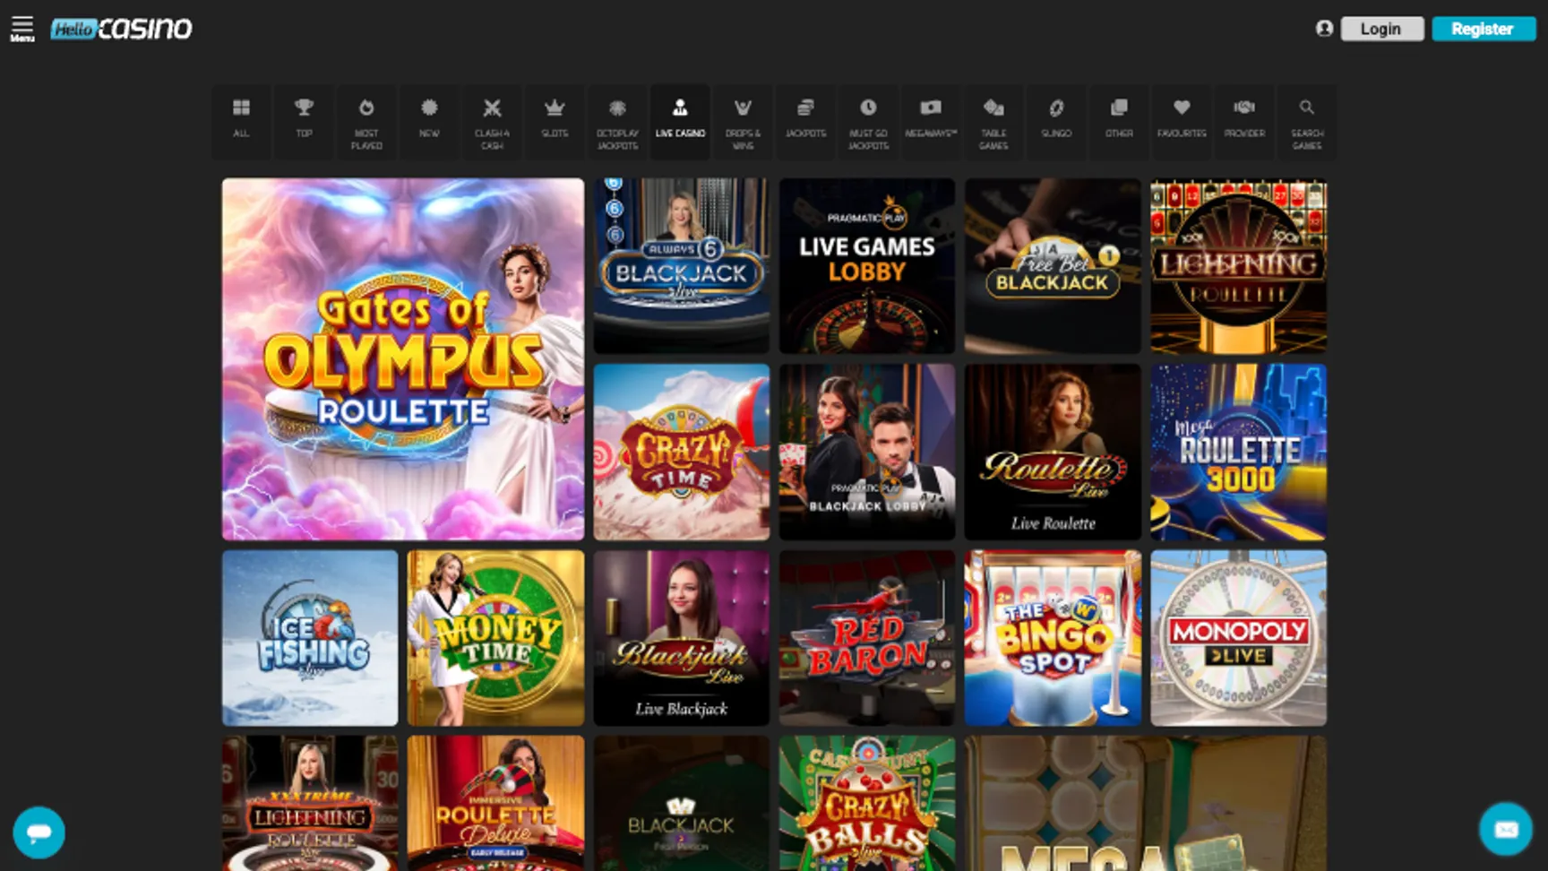
Task: Select the Most Played category
Action: point(366,122)
